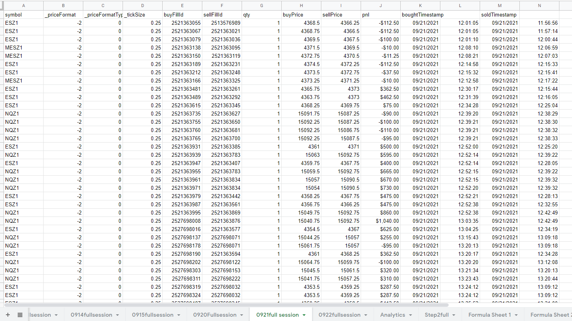Select the 'pnl' header cell

point(381,15)
